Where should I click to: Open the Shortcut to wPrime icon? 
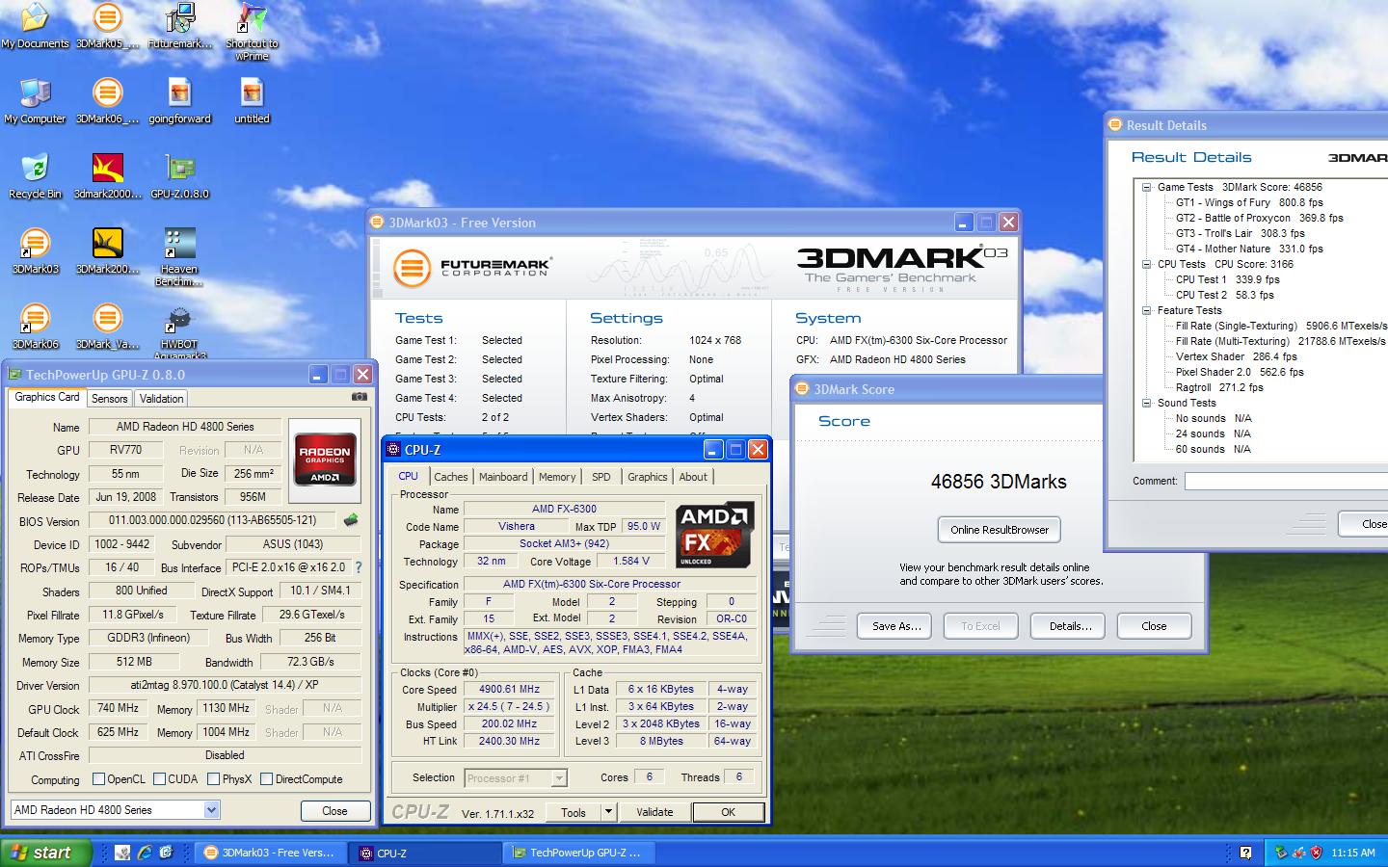coord(252,32)
